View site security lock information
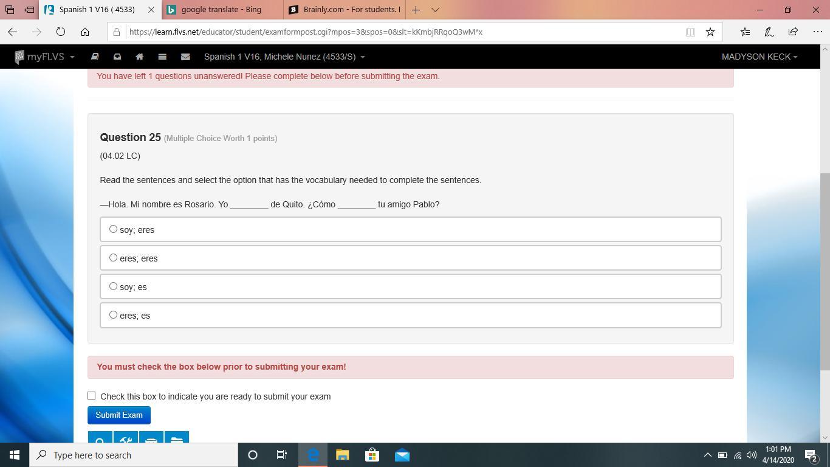Image resolution: width=830 pixels, height=467 pixels. point(117,32)
